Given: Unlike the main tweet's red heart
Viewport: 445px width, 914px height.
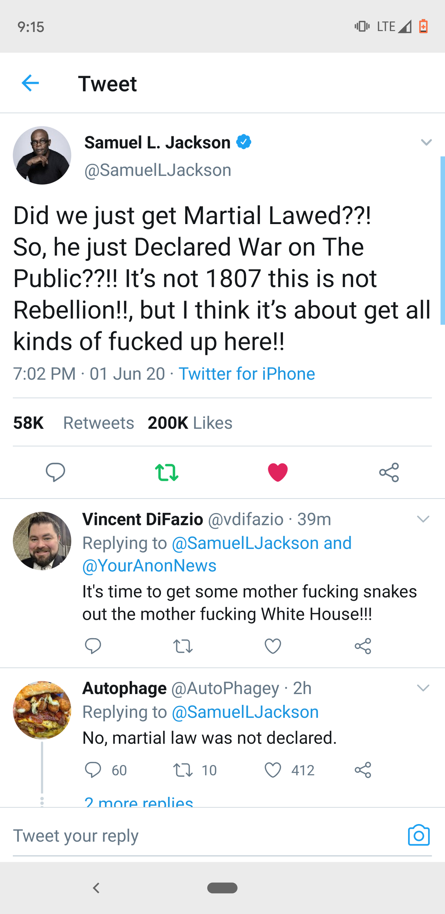Looking at the screenshot, I should tap(278, 472).
